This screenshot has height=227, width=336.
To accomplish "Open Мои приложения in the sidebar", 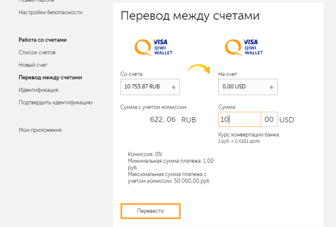I will 40,130.
